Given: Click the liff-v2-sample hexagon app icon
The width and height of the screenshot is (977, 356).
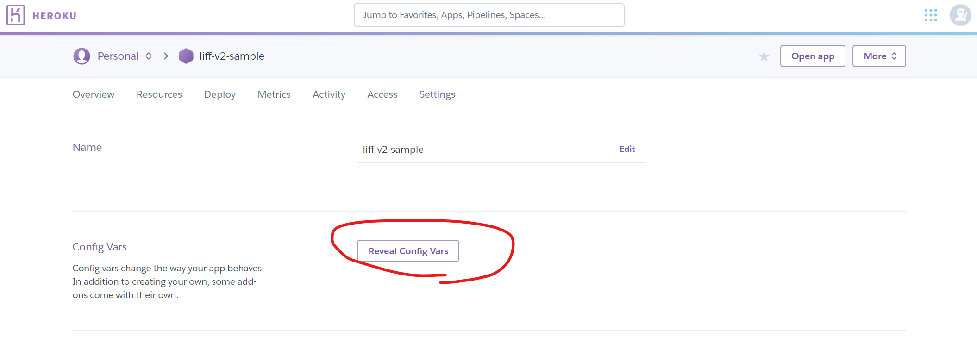Looking at the screenshot, I should coord(186,56).
